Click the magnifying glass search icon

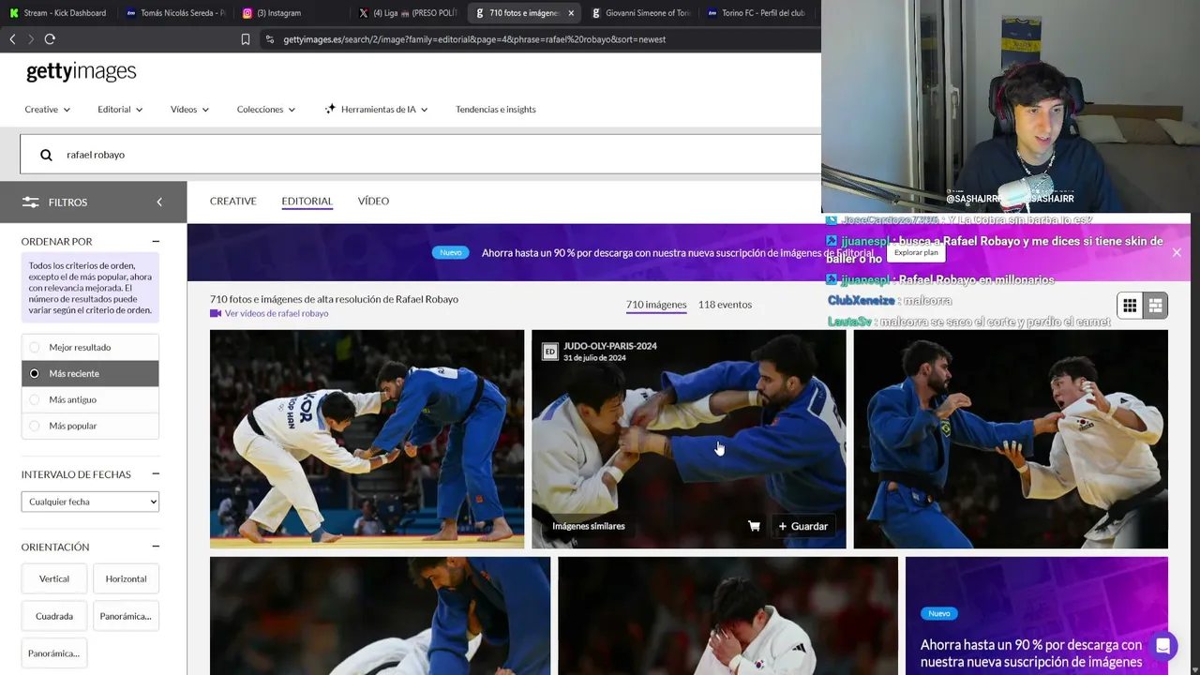click(46, 155)
